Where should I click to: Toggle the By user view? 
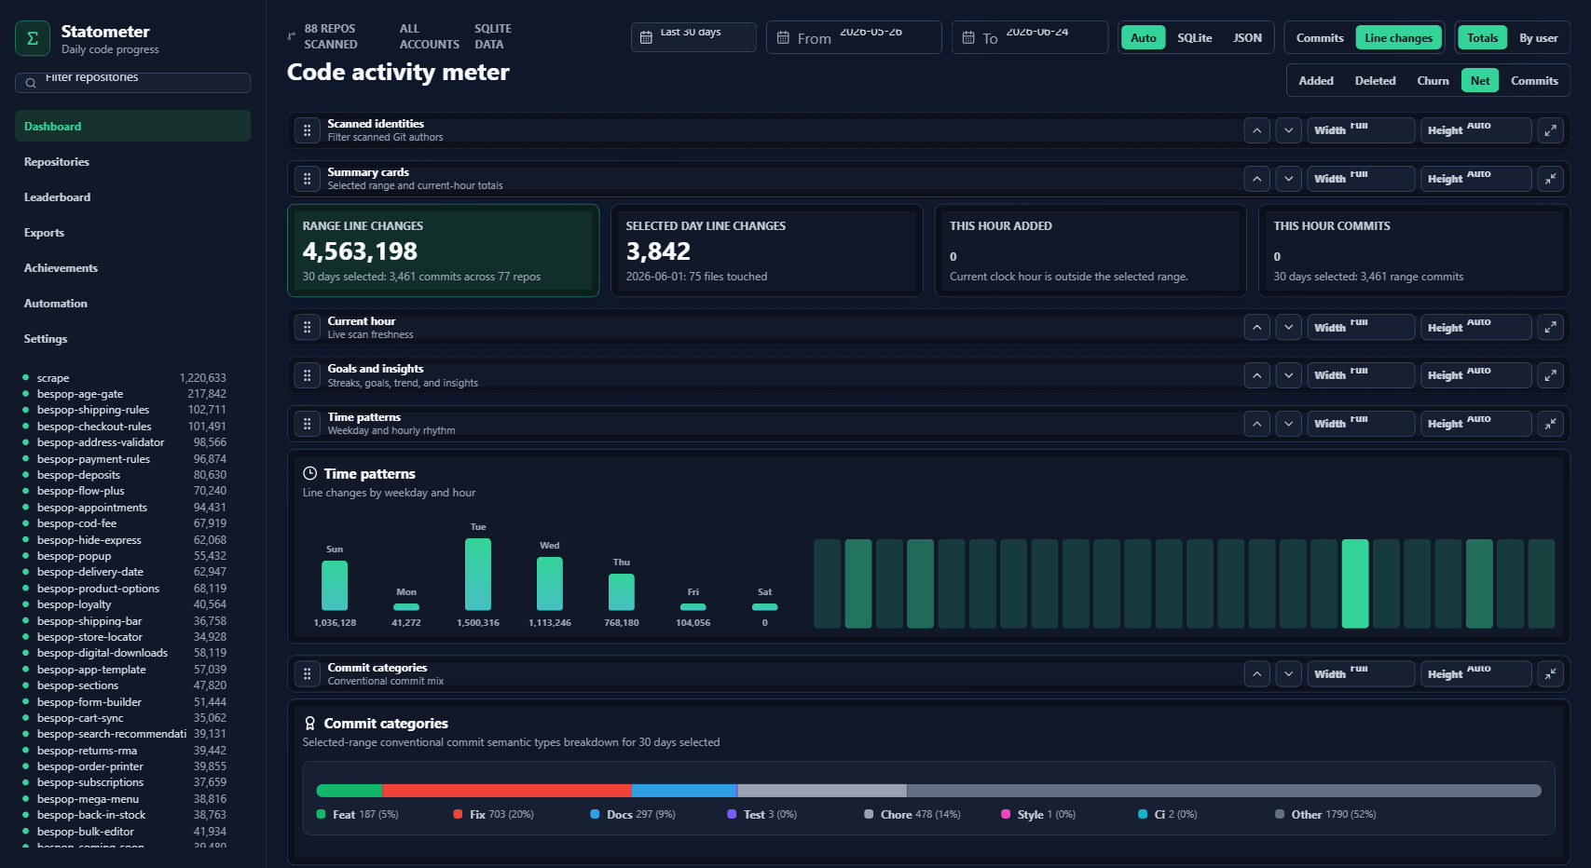click(x=1539, y=38)
